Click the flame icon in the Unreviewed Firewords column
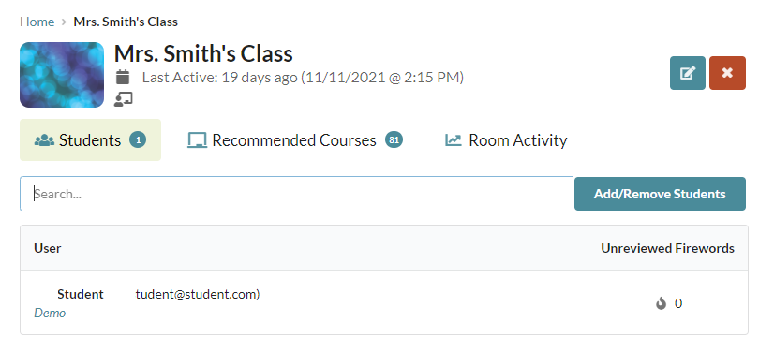Screen dimensions: 759x350 [661, 303]
